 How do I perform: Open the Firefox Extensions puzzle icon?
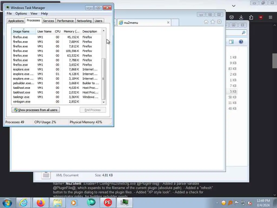251,17
